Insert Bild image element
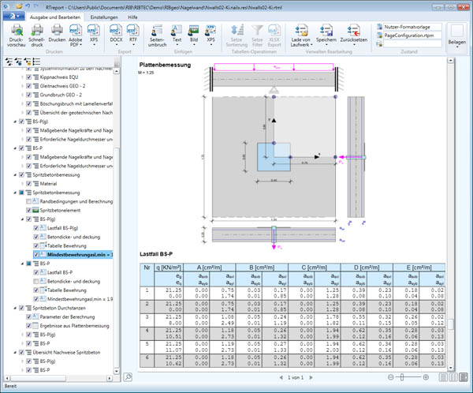473x393 pixels. [x=194, y=36]
